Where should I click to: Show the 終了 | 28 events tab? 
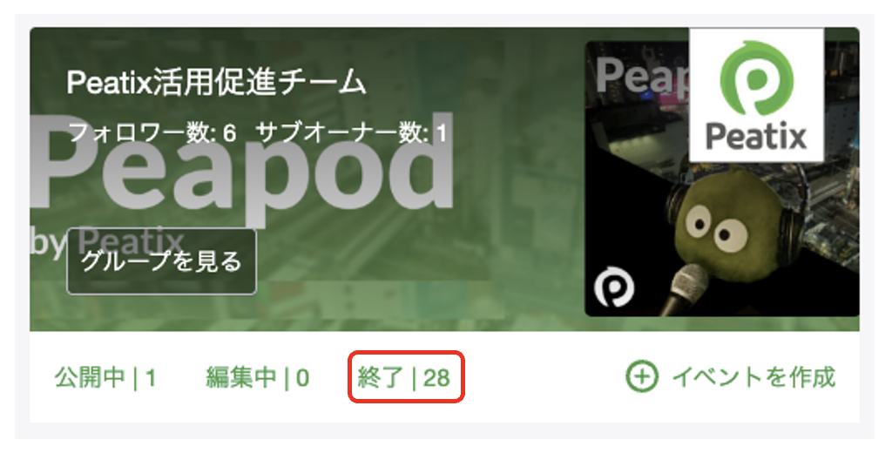coord(404,377)
